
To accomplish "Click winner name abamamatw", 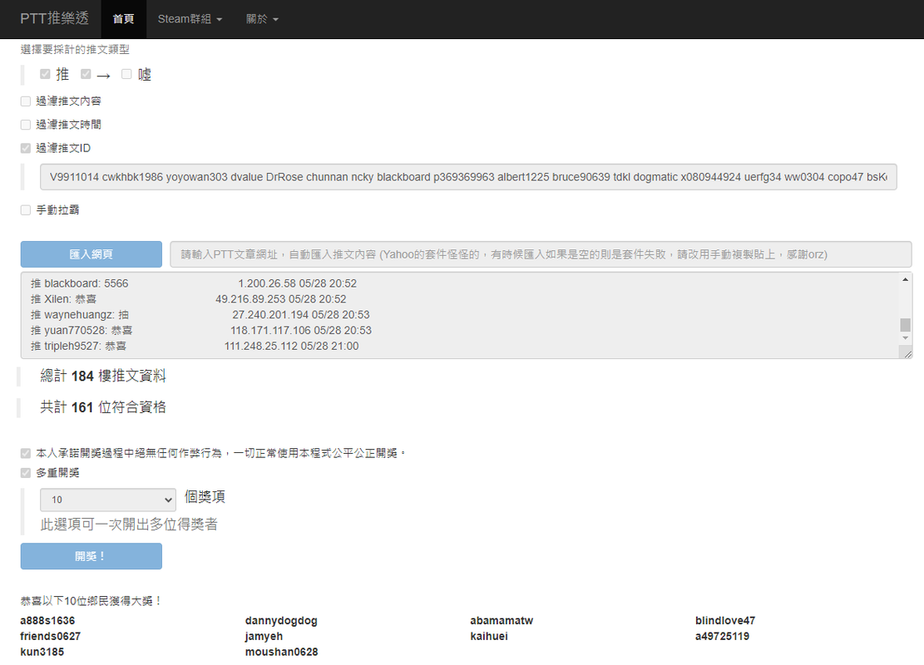I will pos(502,621).
